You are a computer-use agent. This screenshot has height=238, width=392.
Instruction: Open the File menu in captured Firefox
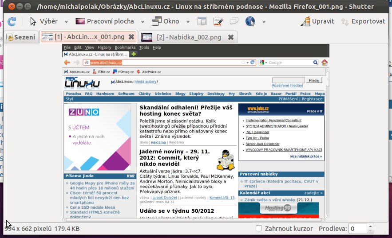point(67,47)
